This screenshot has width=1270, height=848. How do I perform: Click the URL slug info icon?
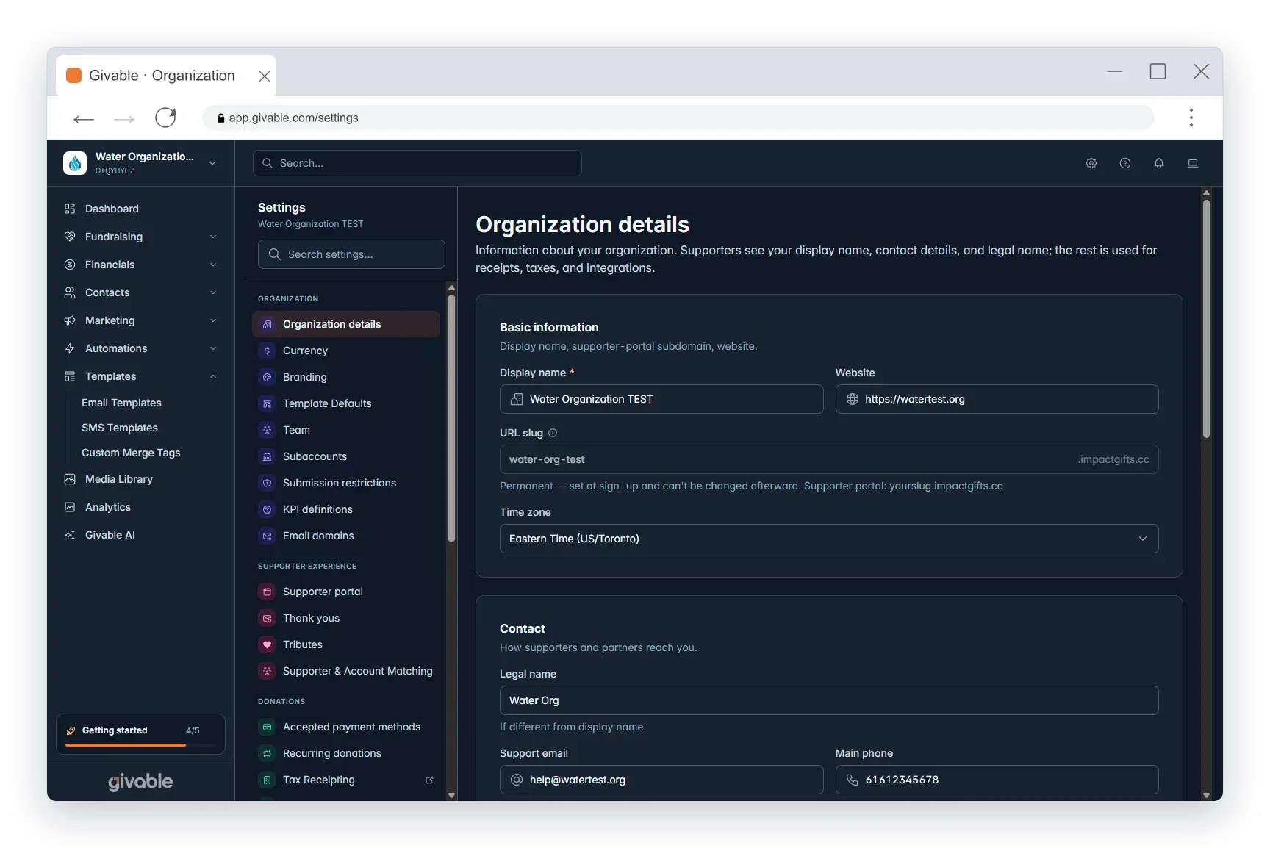553,433
